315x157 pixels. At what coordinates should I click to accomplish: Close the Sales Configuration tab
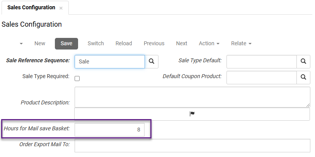(x=61, y=8)
